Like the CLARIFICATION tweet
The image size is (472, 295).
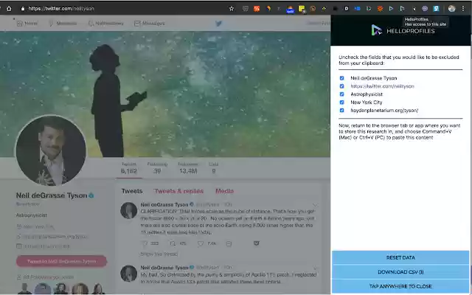[201, 243]
